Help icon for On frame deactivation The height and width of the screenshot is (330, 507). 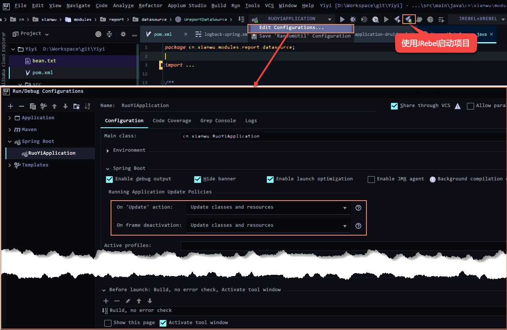click(x=358, y=226)
